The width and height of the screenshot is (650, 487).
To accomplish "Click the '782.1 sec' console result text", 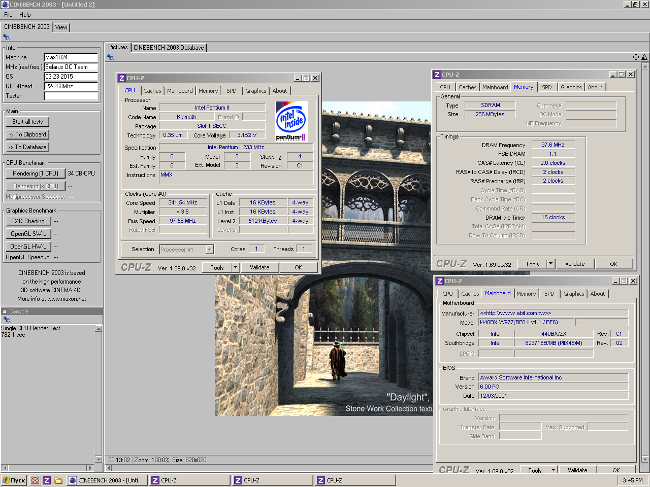I will point(13,335).
